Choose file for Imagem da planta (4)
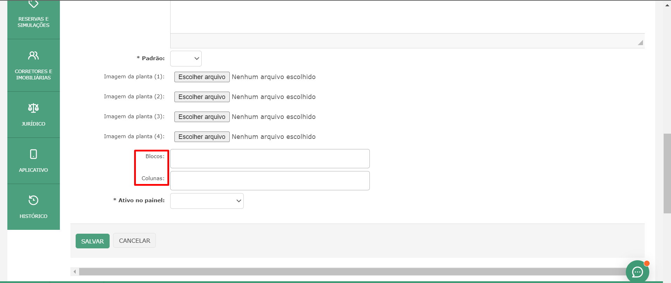The height and width of the screenshot is (283, 671). coord(202,137)
